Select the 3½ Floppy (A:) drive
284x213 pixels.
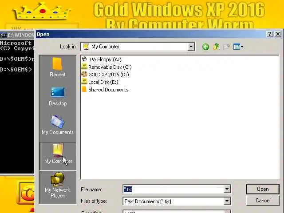pos(102,59)
